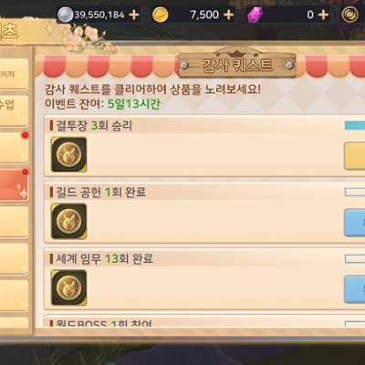Claim reward with yellow button for 결투장 quest

click(x=355, y=156)
